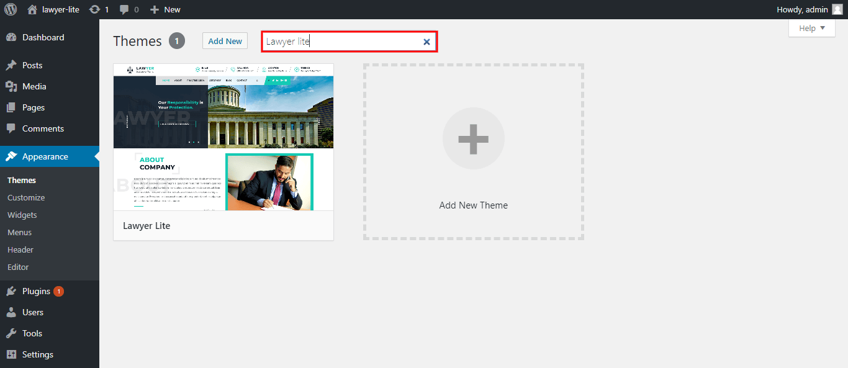This screenshot has height=368, width=848.
Task: Click the Lawyer Lite theme thumbnail
Action: tap(223, 137)
